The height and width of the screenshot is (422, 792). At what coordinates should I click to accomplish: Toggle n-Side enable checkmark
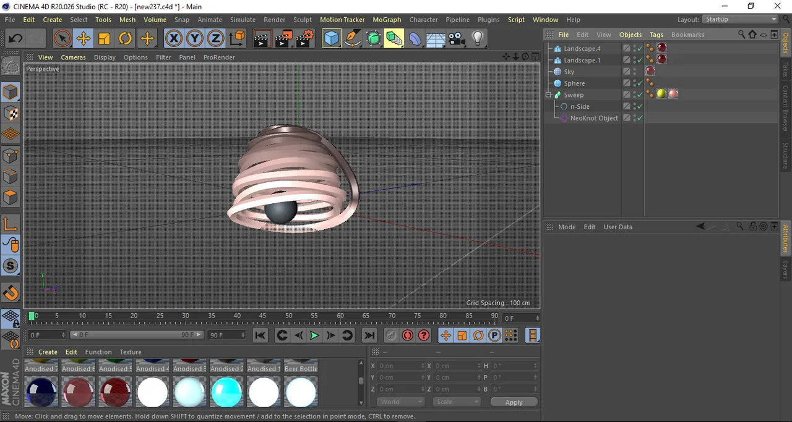click(640, 106)
